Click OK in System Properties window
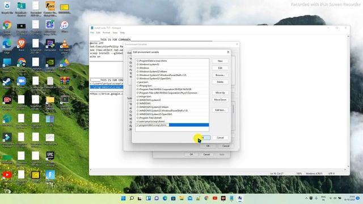 coord(191,154)
